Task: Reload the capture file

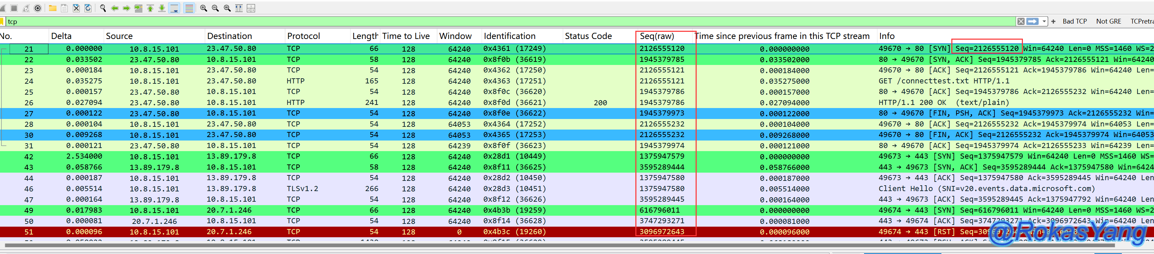Action: tap(88, 8)
